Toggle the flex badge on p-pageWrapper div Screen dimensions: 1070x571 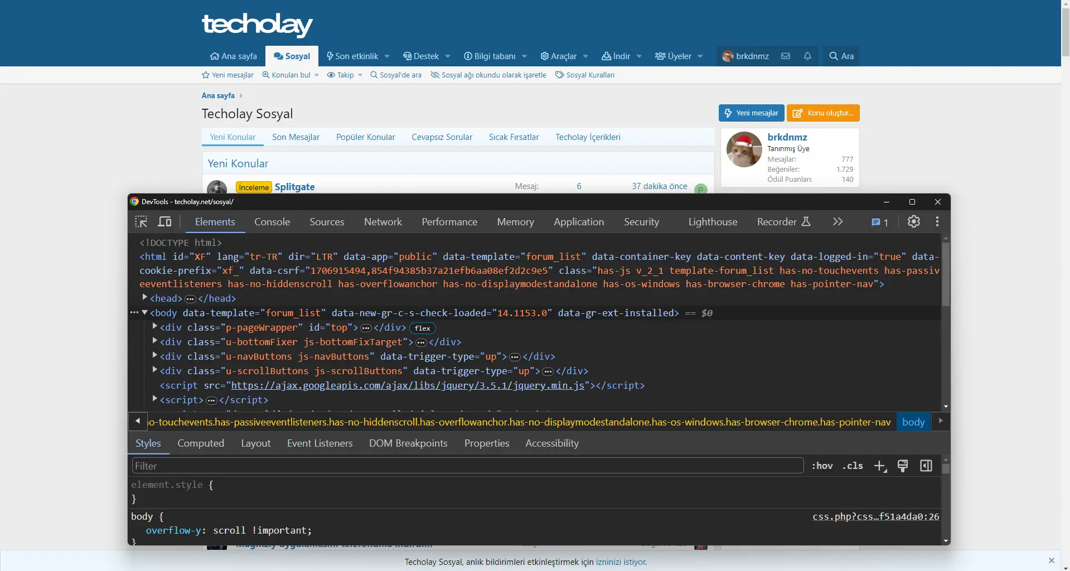(x=423, y=328)
